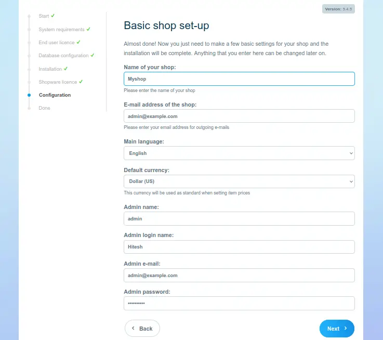Click the grey Done step dot
Screen dimensions: 383x340
tap(29, 108)
